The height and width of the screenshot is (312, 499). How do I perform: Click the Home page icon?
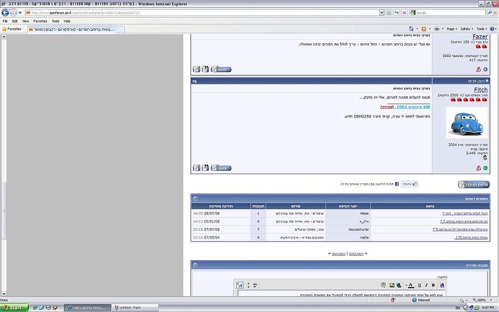tap(411, 28)
